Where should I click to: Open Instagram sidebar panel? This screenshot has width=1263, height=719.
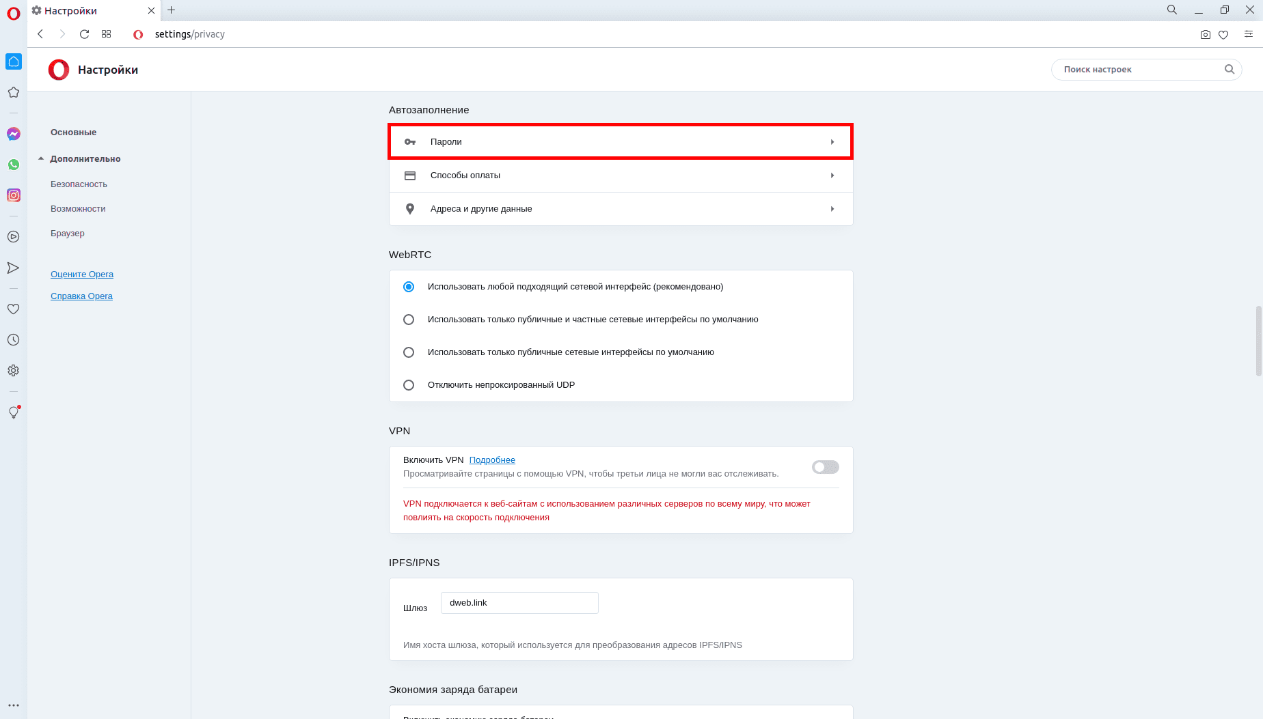point(14,195)
